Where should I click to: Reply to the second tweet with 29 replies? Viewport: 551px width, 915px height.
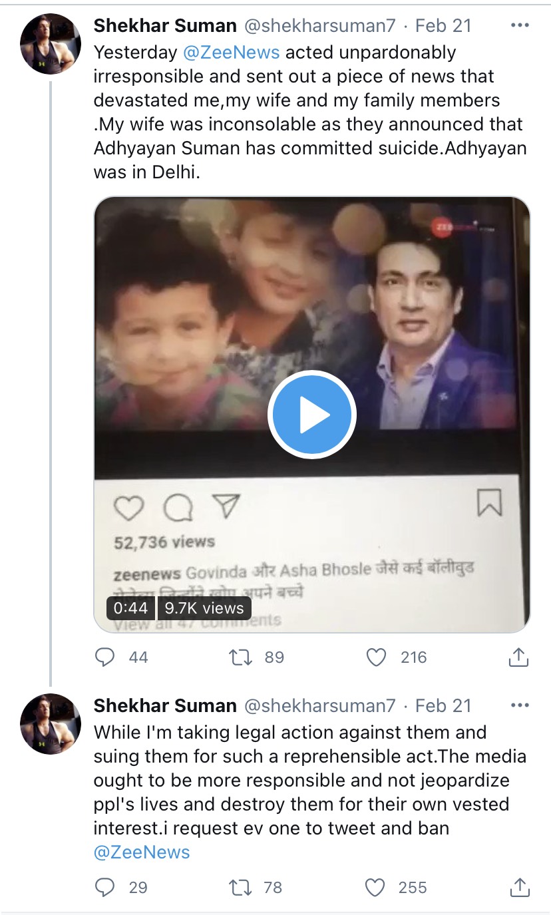(106, 887)
